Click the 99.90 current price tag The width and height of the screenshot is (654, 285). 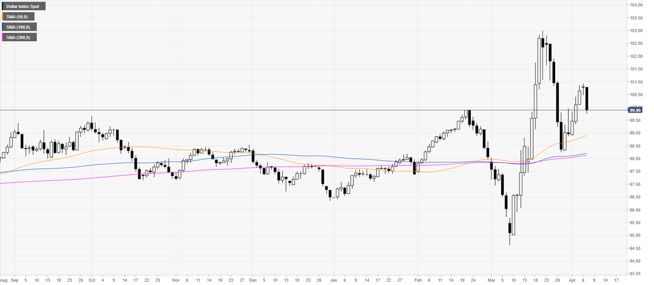[635, 110]
